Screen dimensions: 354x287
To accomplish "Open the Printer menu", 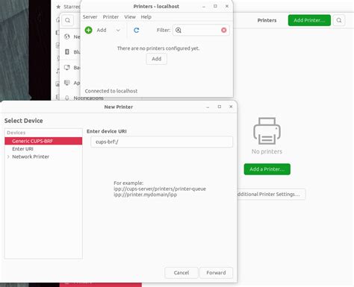I will click(111, 17).
